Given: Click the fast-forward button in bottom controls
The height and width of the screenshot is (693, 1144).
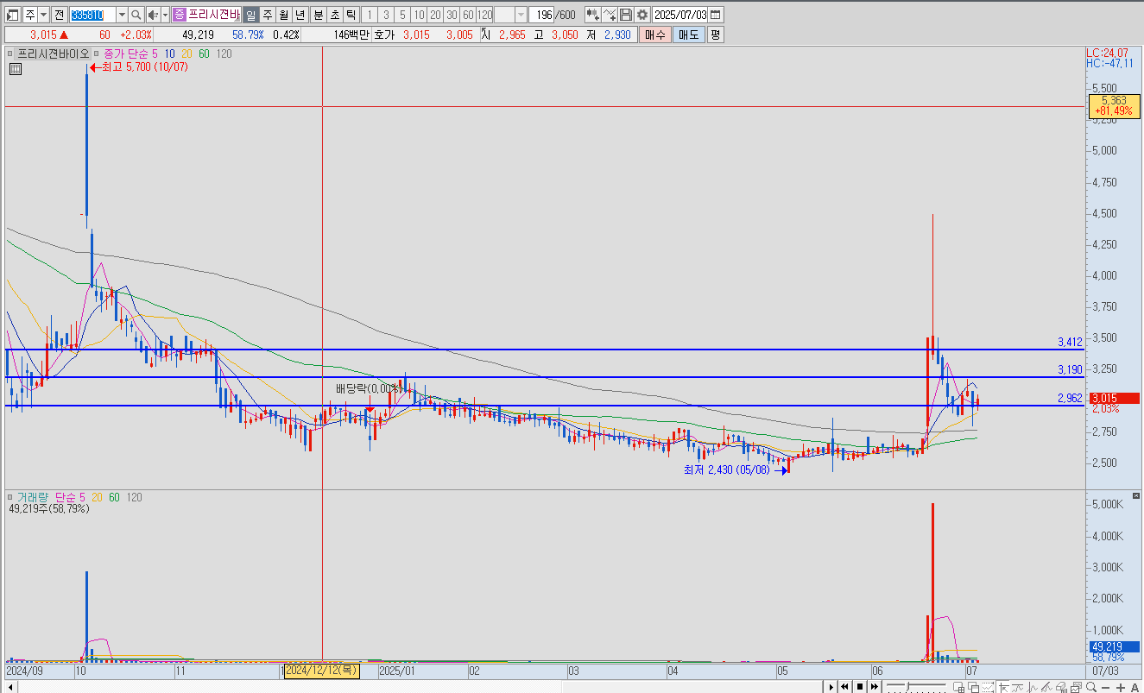Looking at the screenshot, I should (875, 686).
